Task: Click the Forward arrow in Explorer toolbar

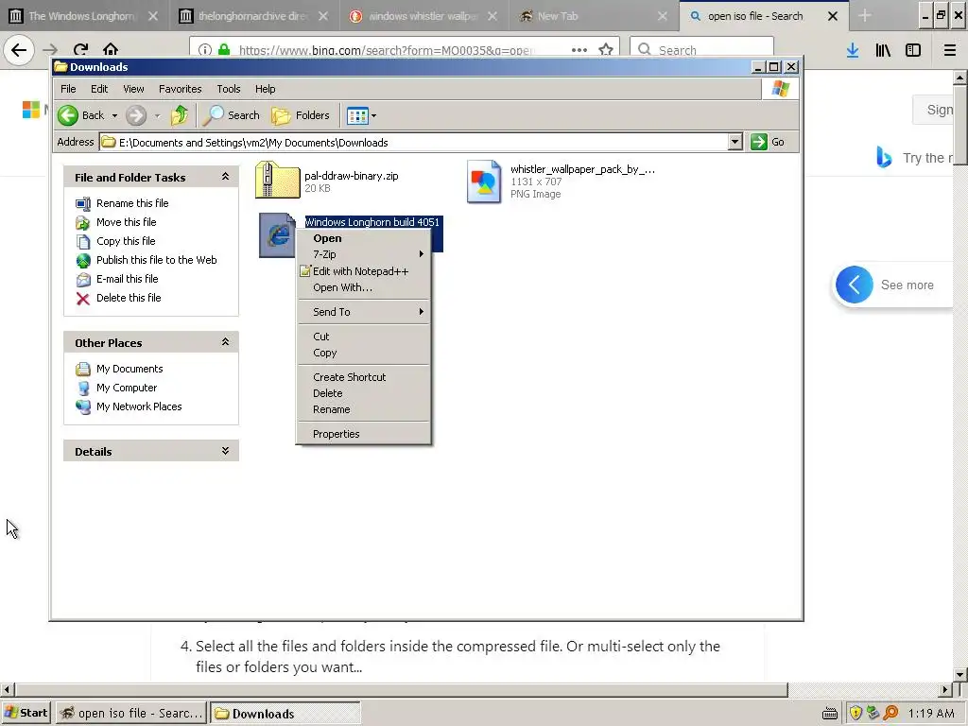Action: [136, 114]
